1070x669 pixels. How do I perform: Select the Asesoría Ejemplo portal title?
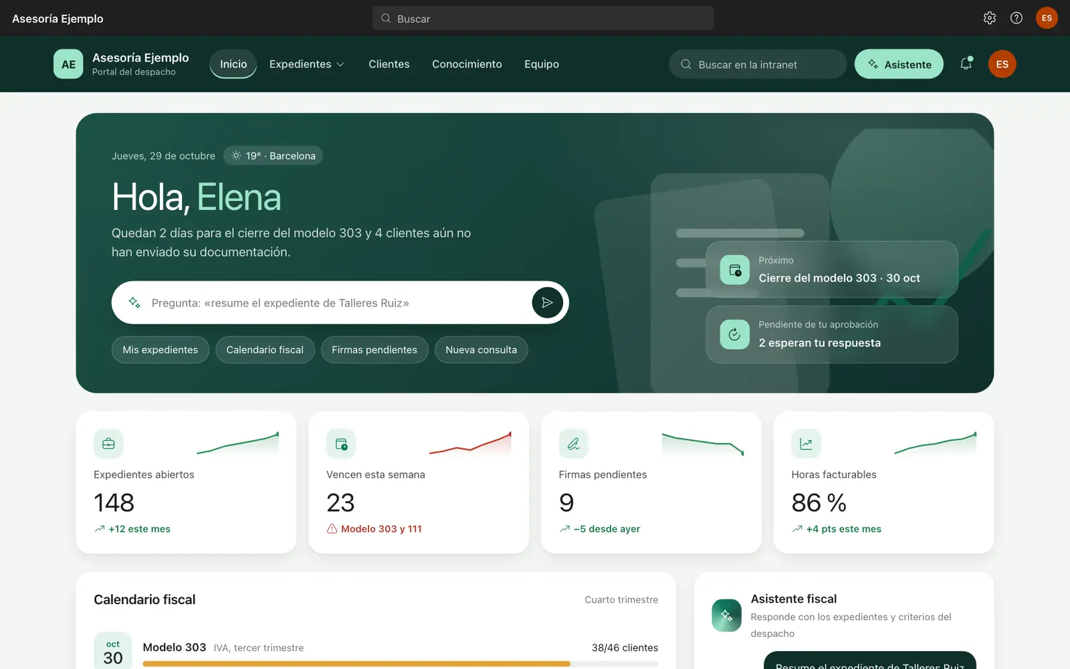click(140, 58)
